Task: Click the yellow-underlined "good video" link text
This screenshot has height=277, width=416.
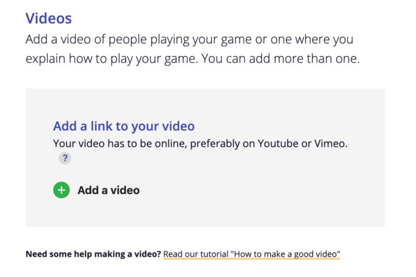Action: 312,255
